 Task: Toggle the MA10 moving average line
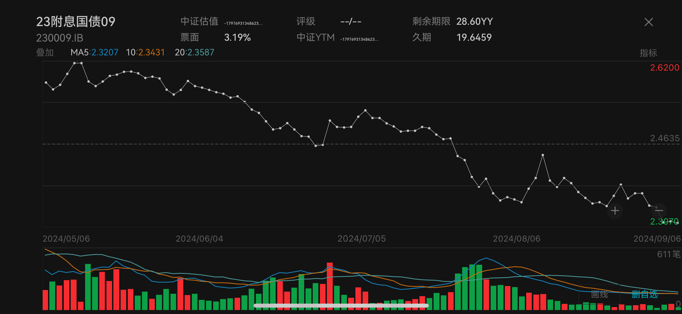tap(146, 52)
